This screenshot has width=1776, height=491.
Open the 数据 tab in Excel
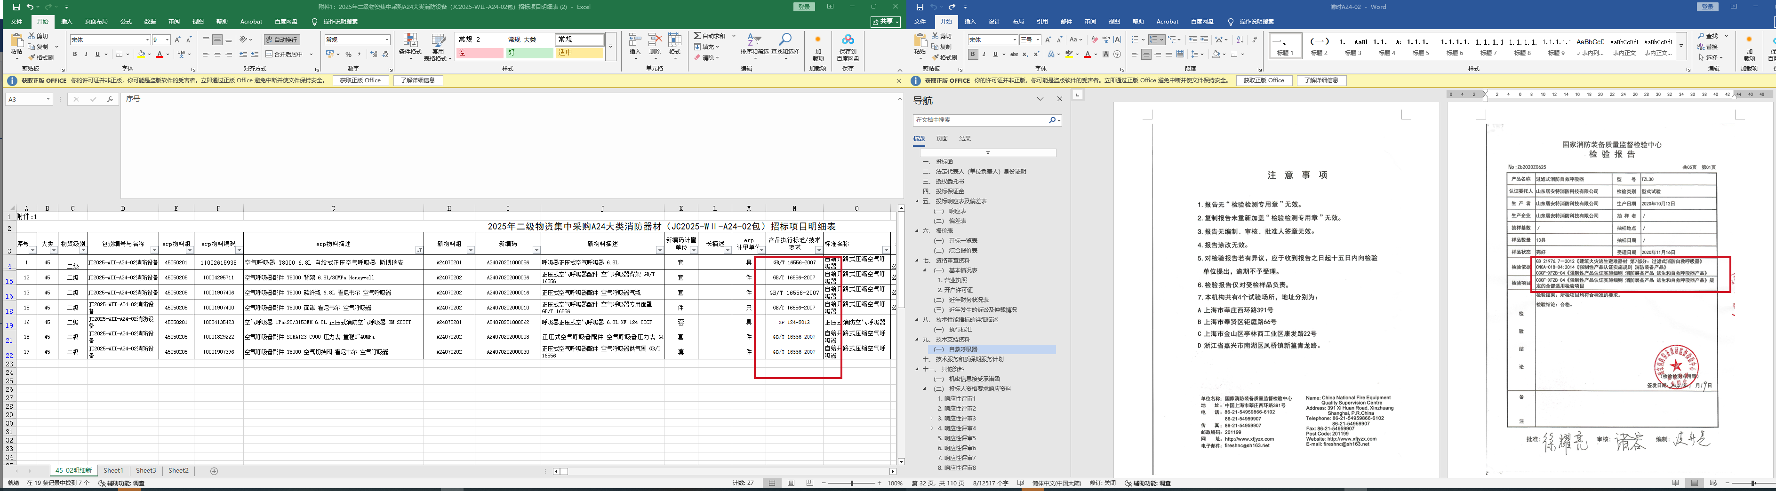[150, 21]
